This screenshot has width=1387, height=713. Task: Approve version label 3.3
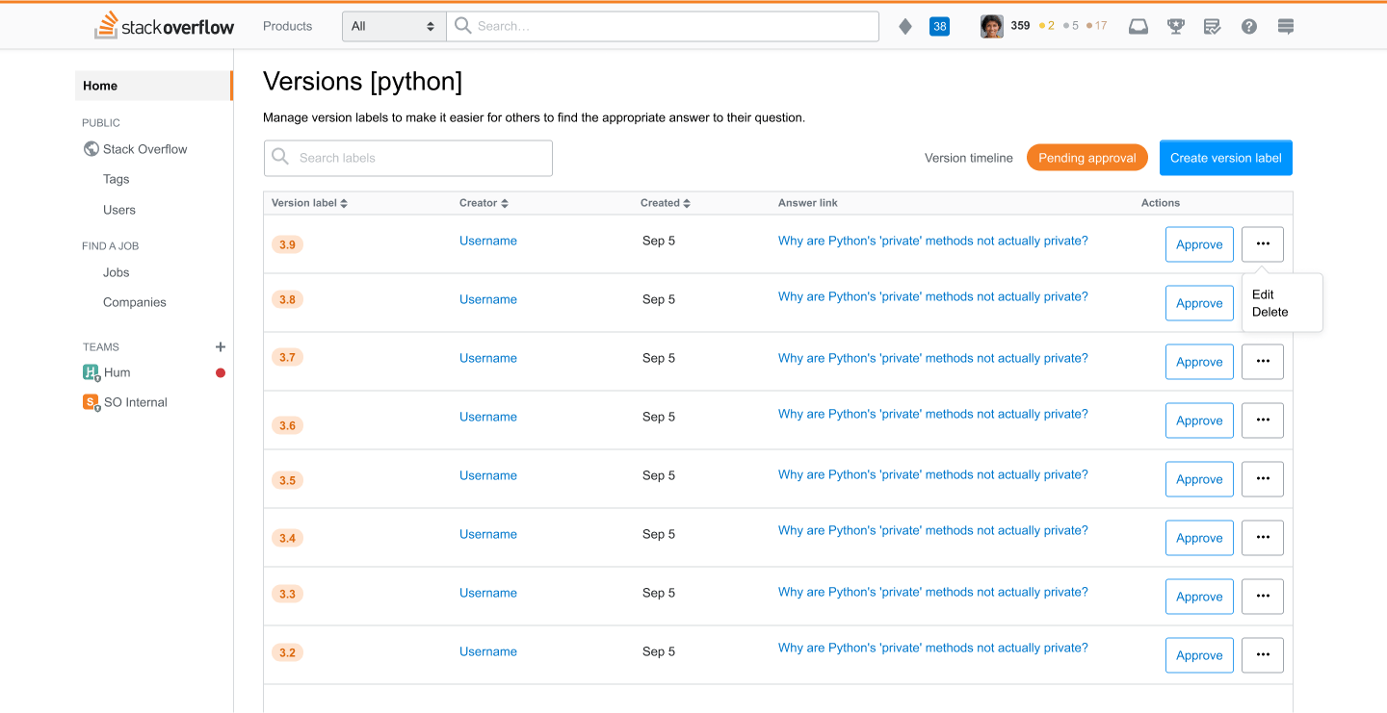tap(1199, 597)
